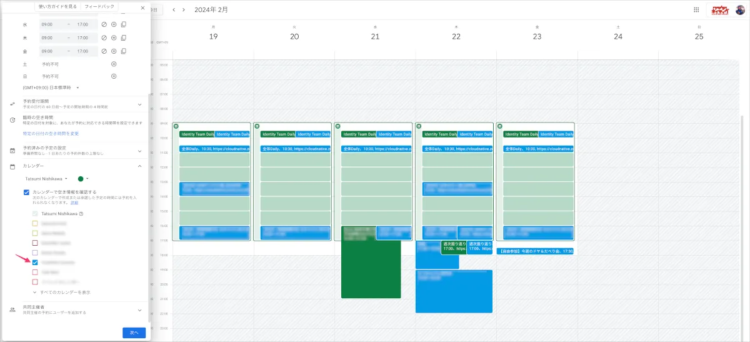Check the yellow calendar checkbox
The height and width of the screenshot is (342, 750).
(35, 223)
